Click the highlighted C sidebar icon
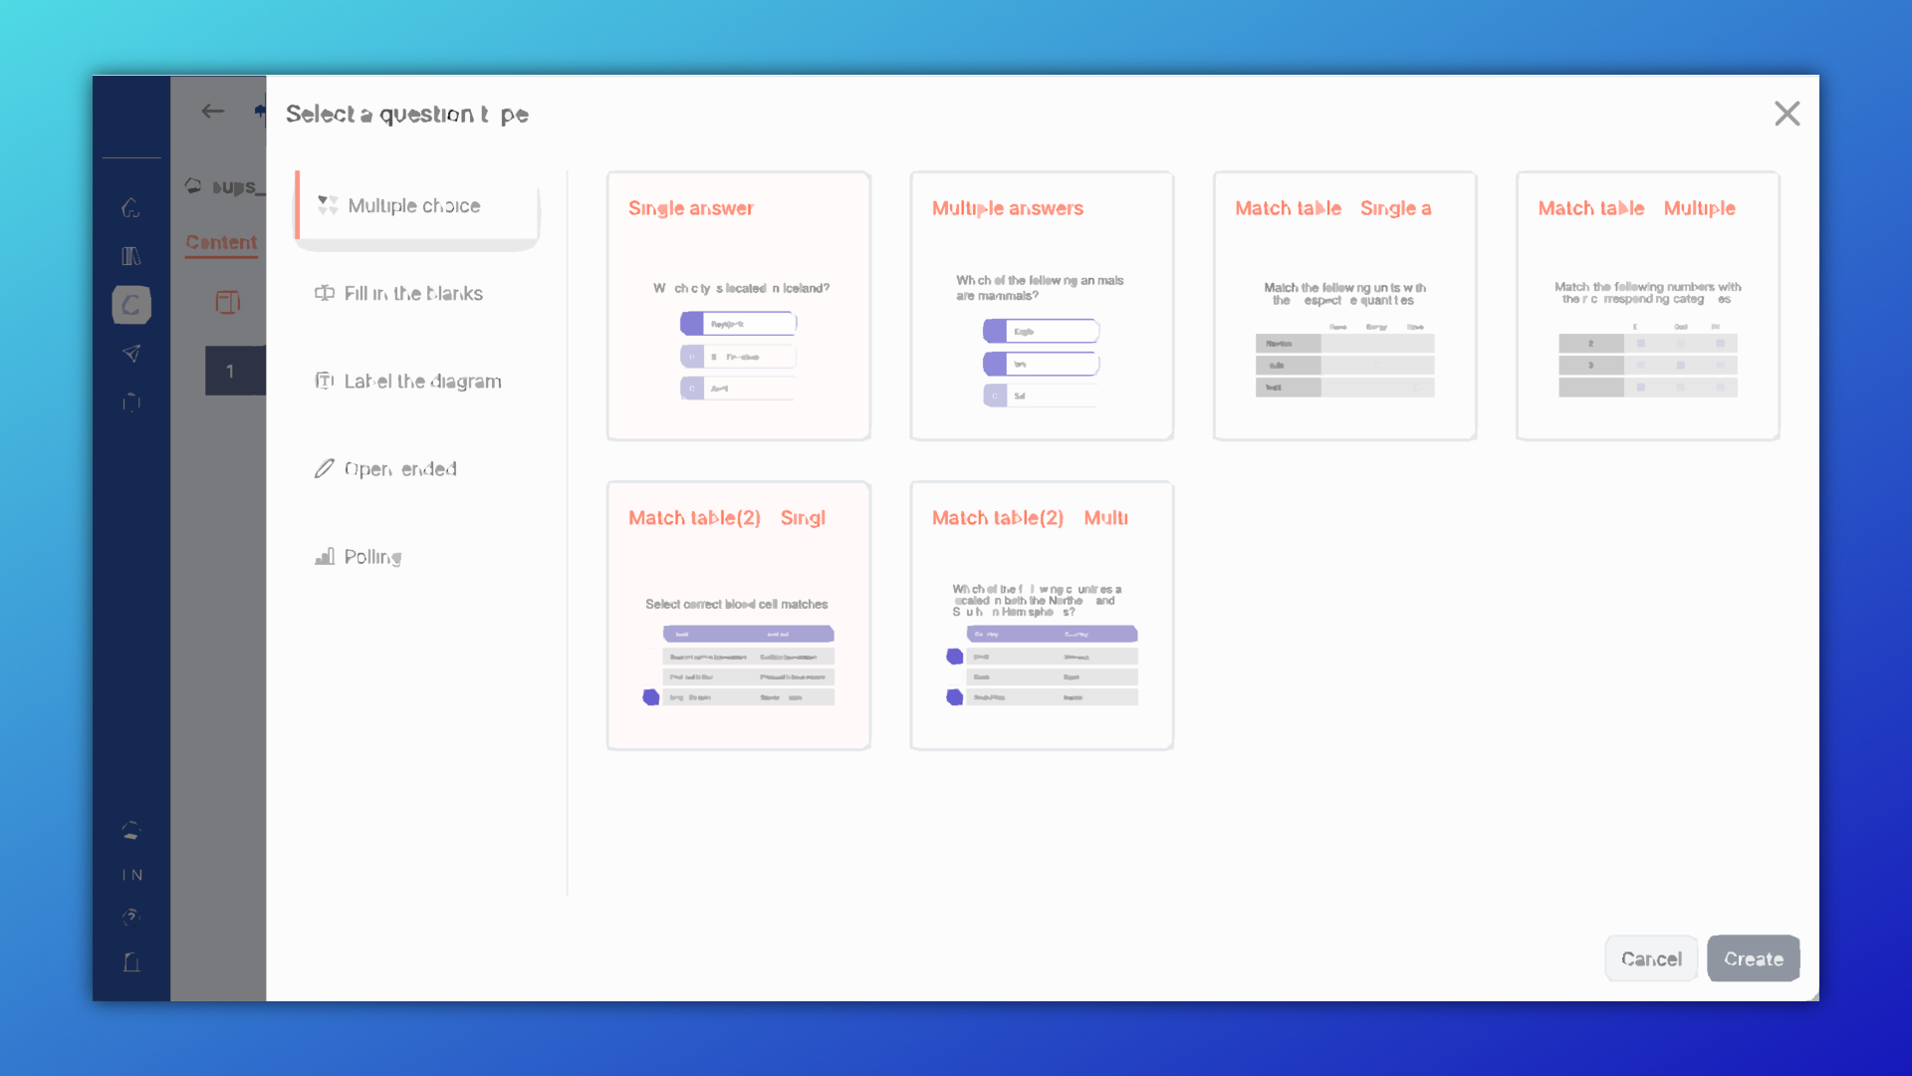The height and width of the screenshot is (1076, 1912). pyautogui.click(x=131, y=305)
